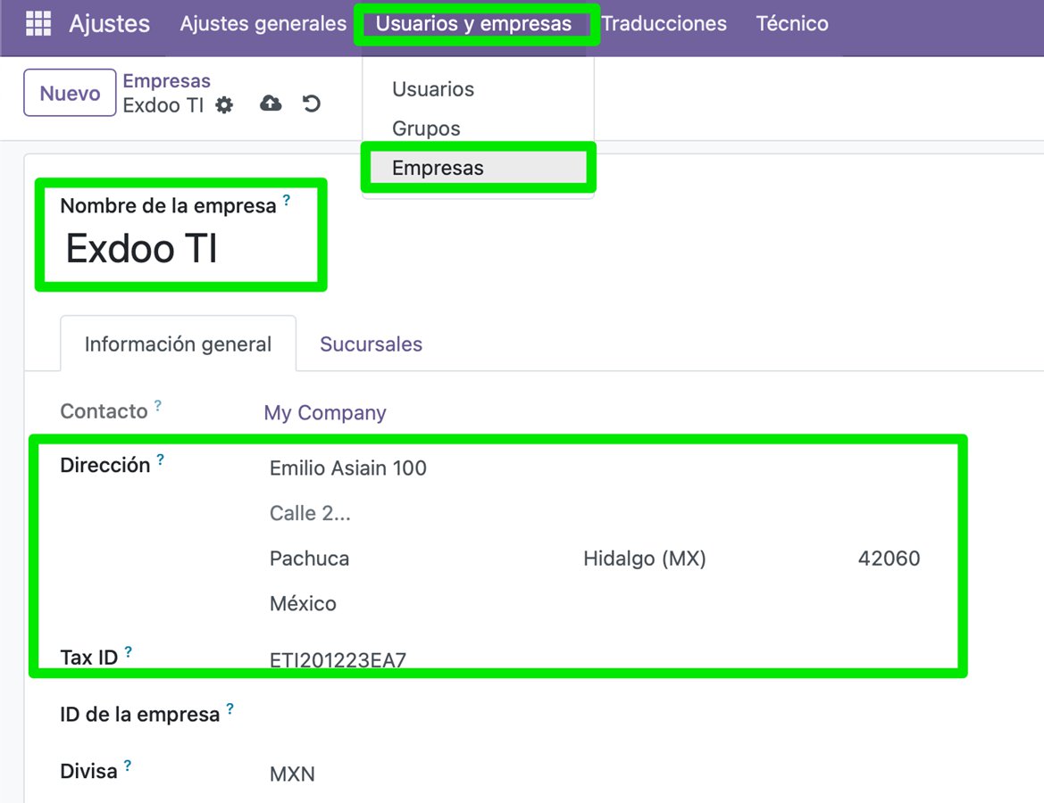Viewport: 1044px width, 803px height.
Task: Choose Empresas from the dropdown menu
Action: (x=478, y=168)
